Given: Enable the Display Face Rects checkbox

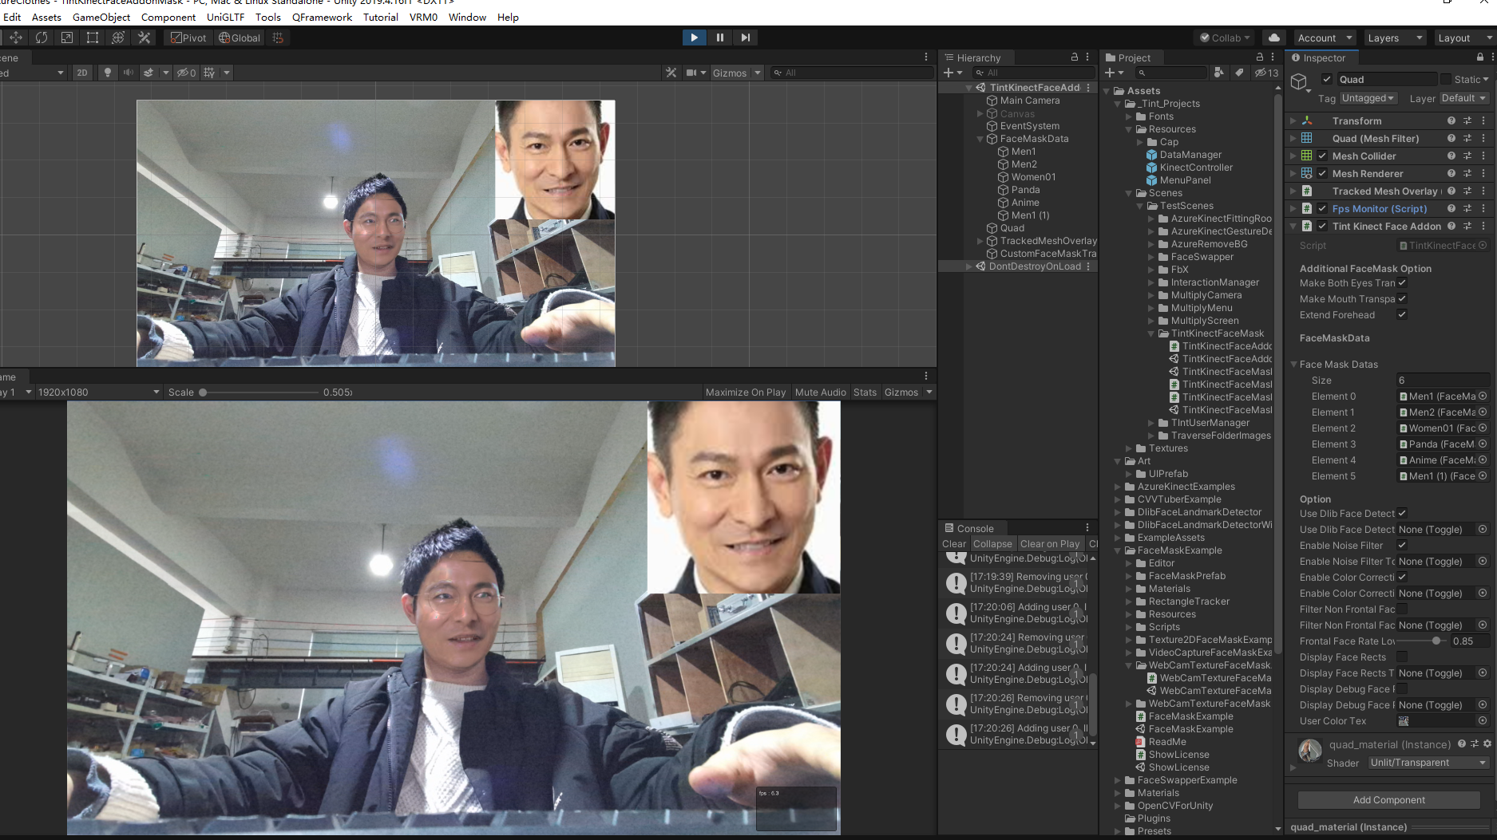Looking at the screenshot, I should click(x=1401, y=657).
